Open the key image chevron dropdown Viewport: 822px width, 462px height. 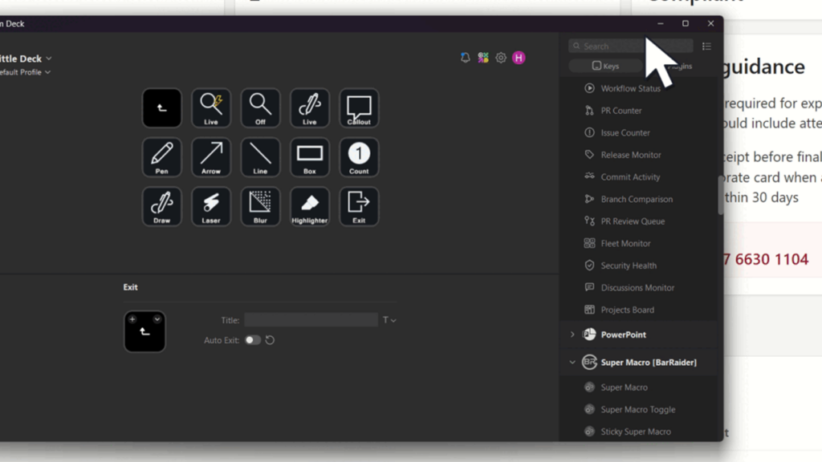[157, 319]
